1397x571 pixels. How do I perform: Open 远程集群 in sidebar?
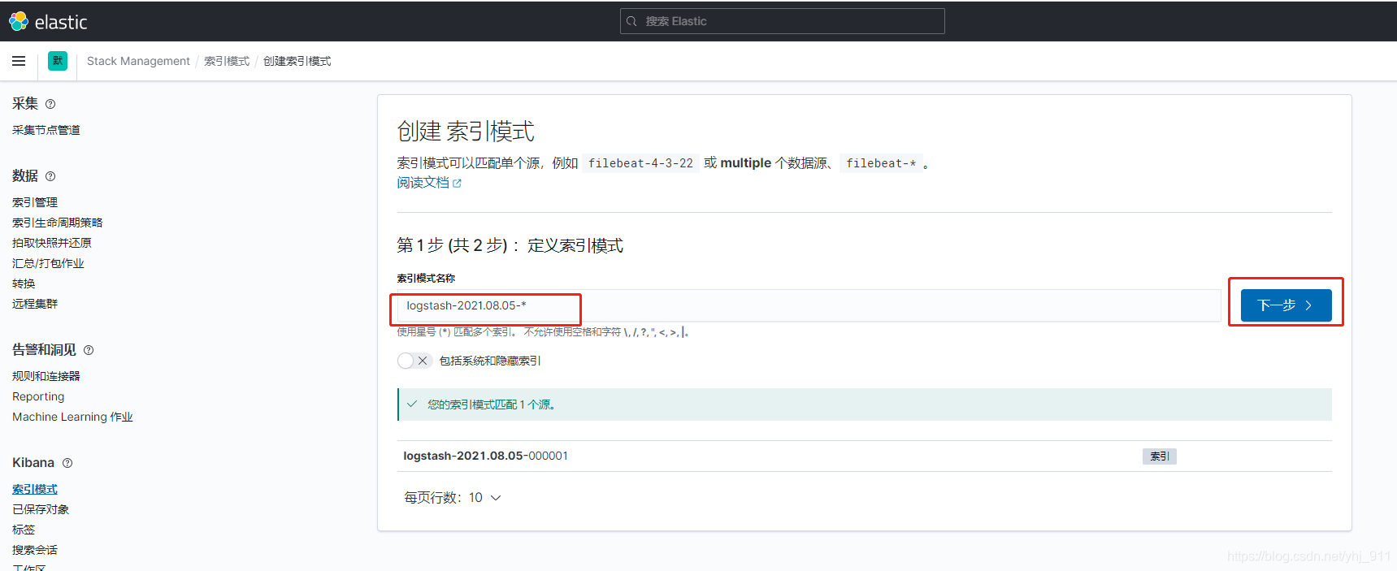pyautogui.click(x=35, y=304)
